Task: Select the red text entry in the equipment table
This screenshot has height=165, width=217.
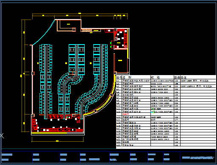Action: [x=125, y=114]
